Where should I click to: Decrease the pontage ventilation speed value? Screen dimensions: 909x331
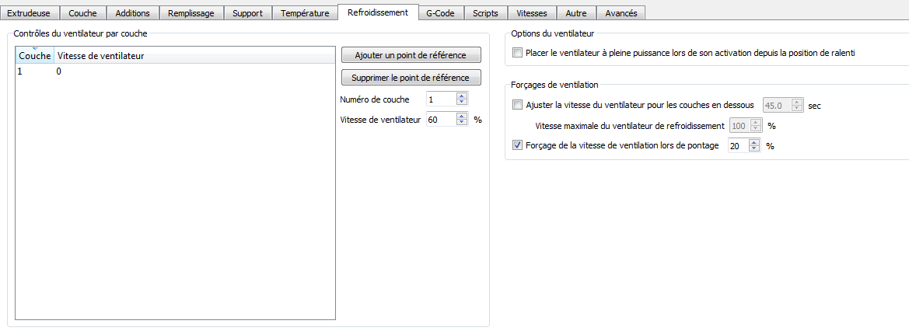(x=754, y=149)
